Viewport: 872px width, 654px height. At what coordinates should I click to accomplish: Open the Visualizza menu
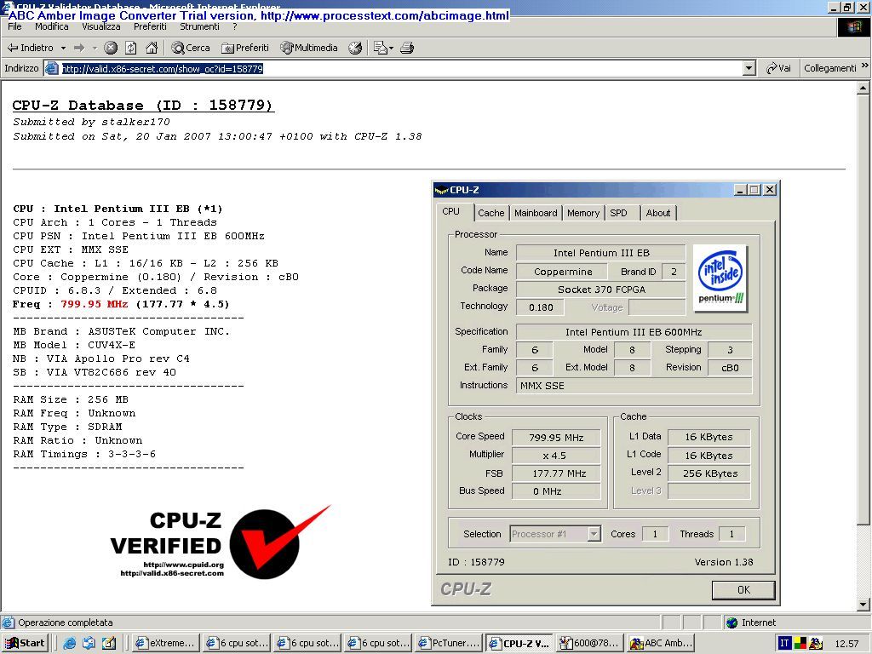tap(100, 26)
